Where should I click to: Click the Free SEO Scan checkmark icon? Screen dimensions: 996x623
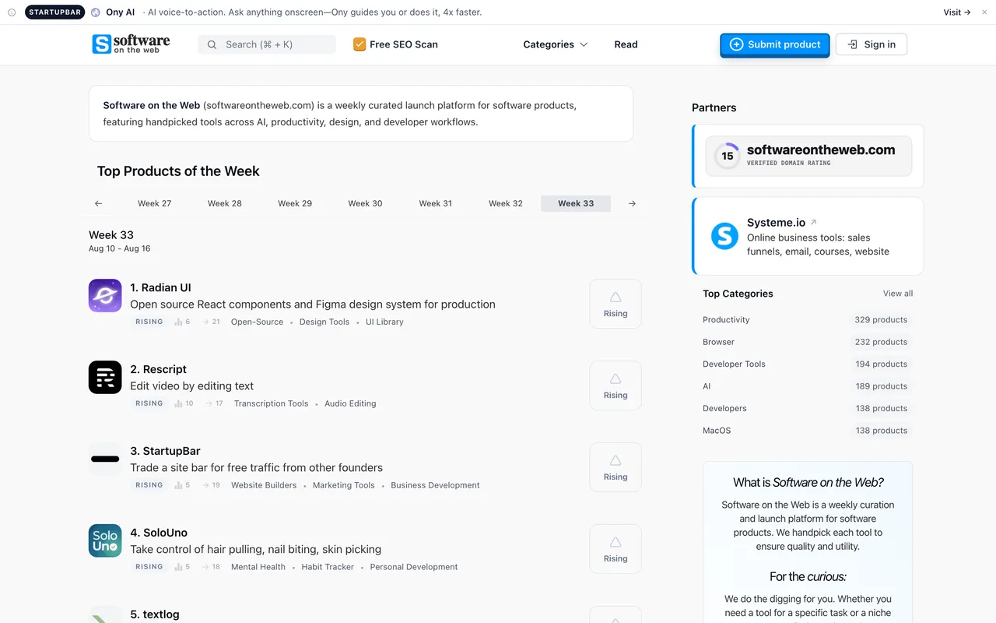[359, 44]
